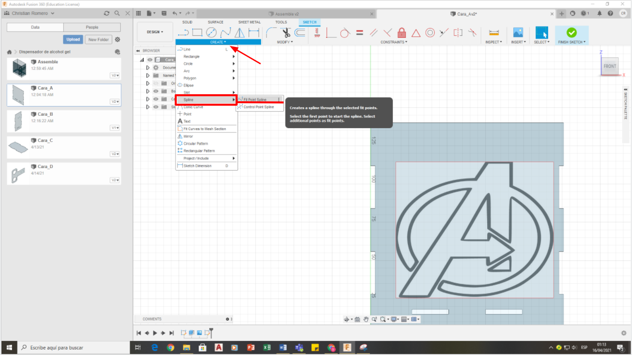Search in the data panel
This screenshot has height=355, width=632.
point(117,13)
